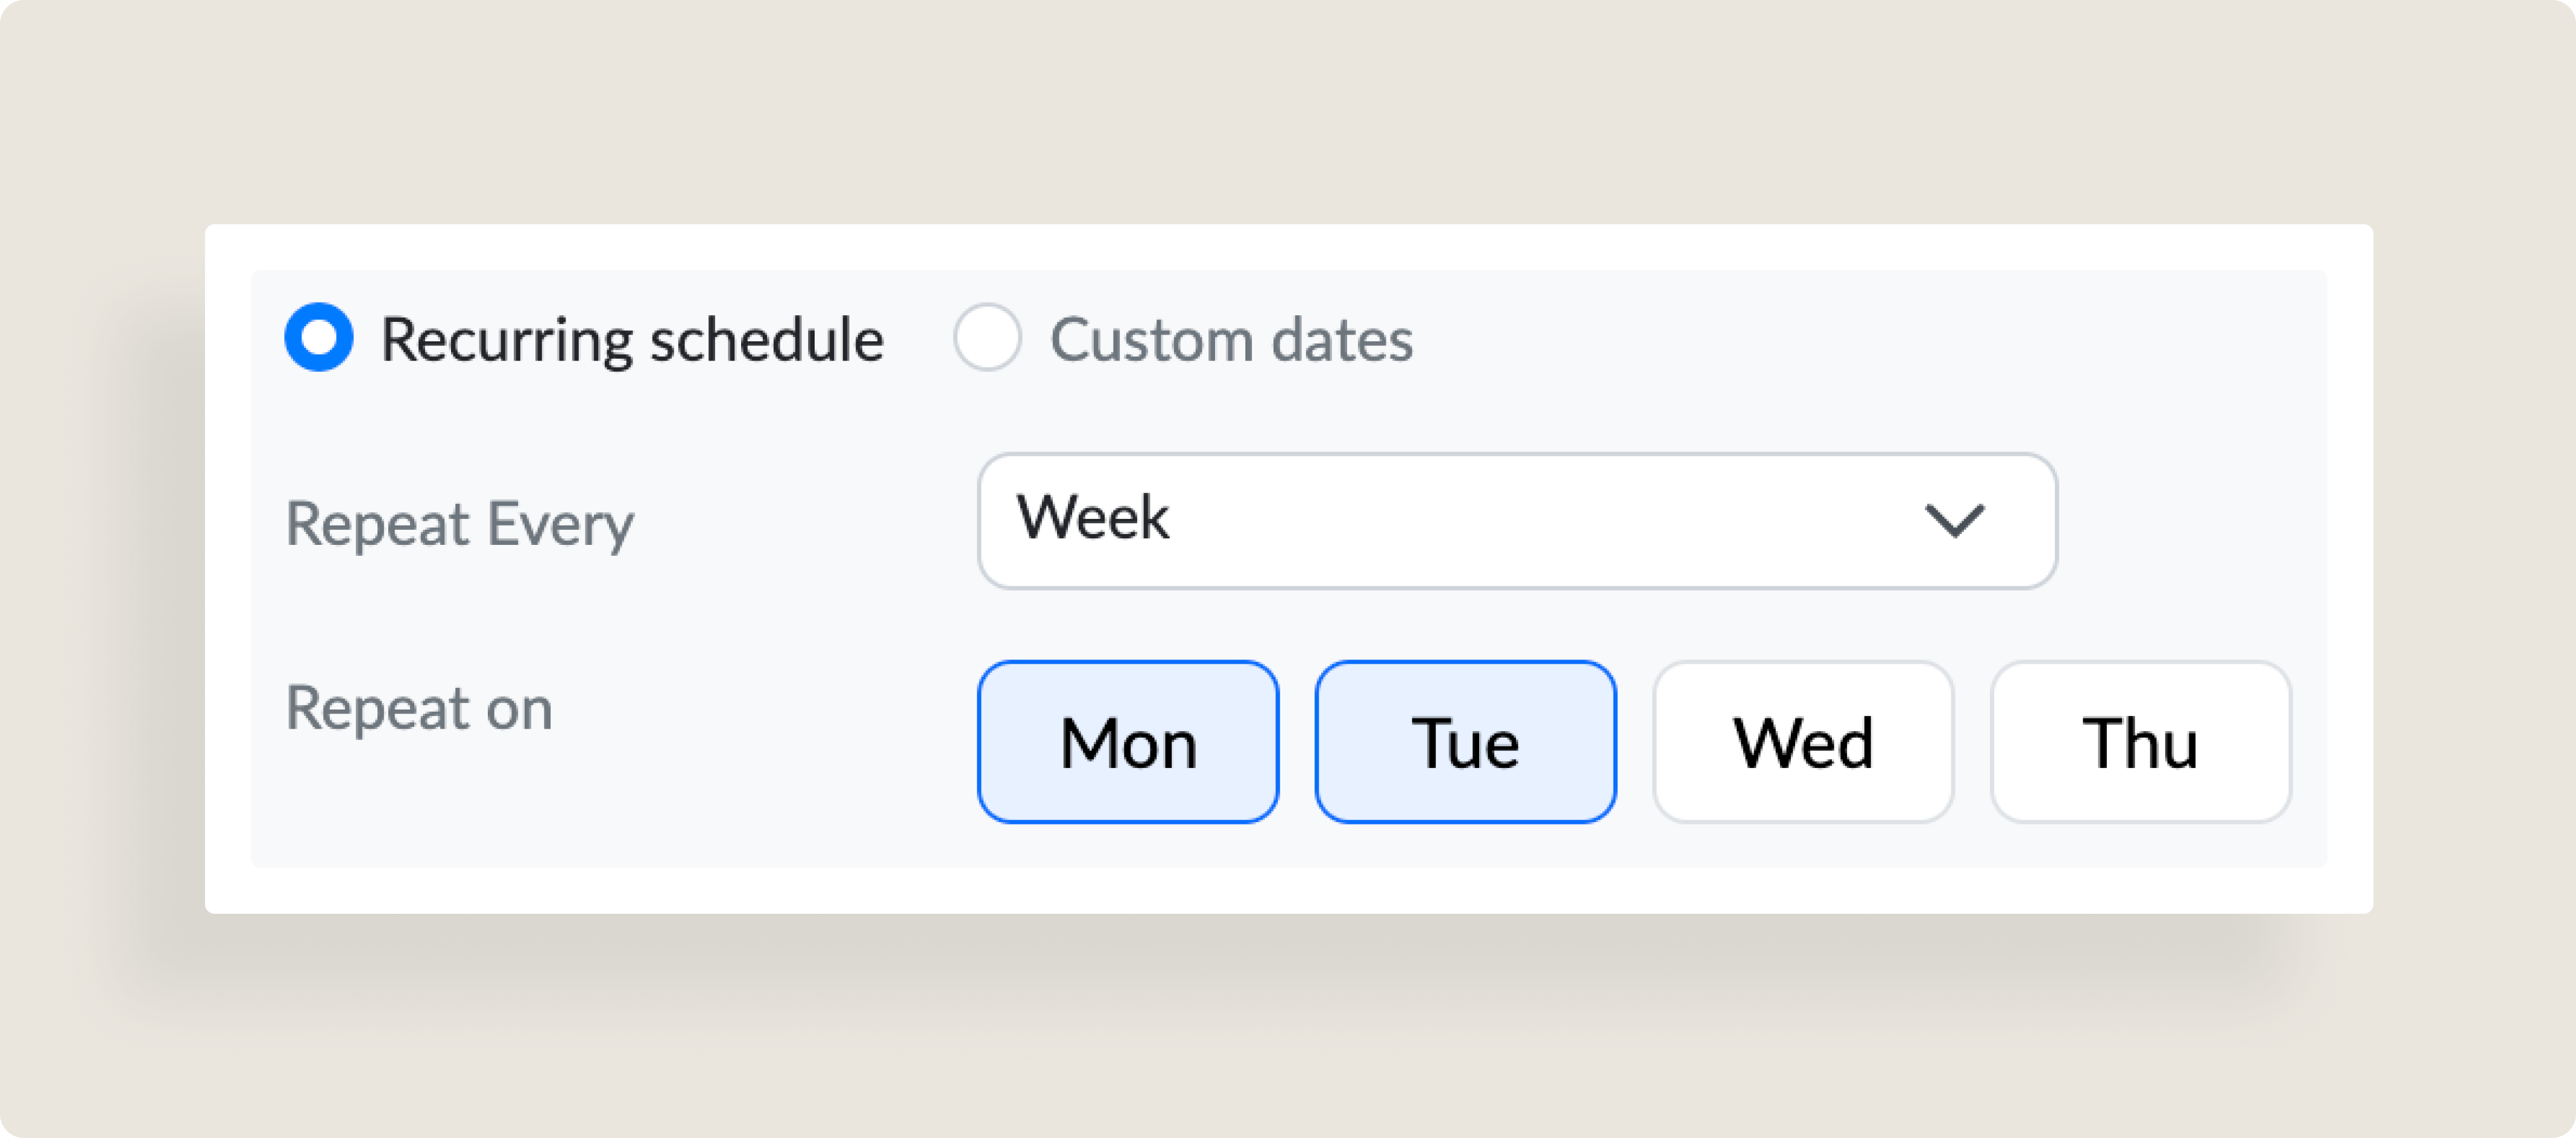Open the Repeat Every dropdown
2576x1138 pixels.
(x=1516, y=521)
